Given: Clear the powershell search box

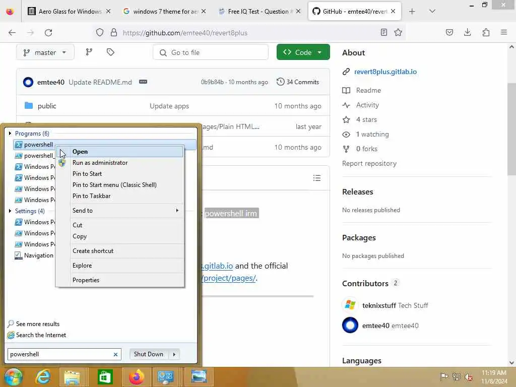Looking at the screenshot, I should tap(115, 354).
